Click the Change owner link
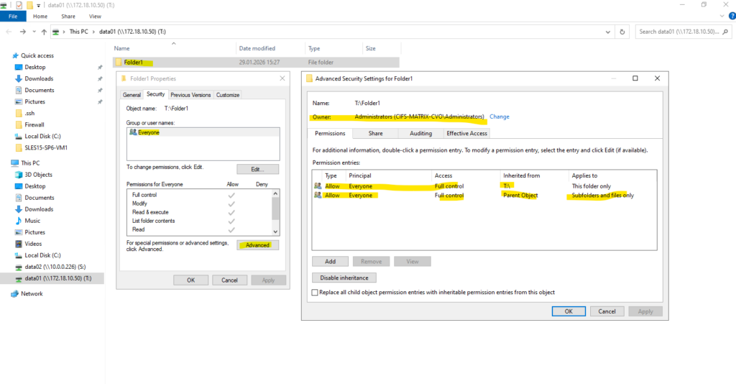The width and height of the screenshot is (736, 384). pyautogui.click(x=499, y=116)
